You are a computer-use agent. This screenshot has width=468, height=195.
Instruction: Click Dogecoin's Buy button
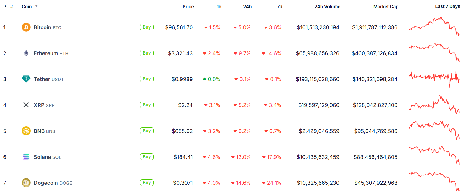point(147,183)
